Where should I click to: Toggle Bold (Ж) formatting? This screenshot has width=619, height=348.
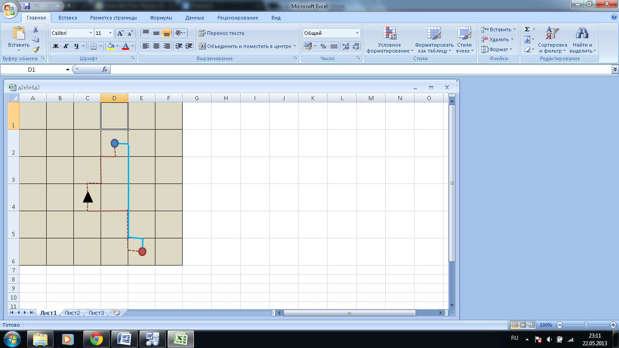click(x=56, y=46)
